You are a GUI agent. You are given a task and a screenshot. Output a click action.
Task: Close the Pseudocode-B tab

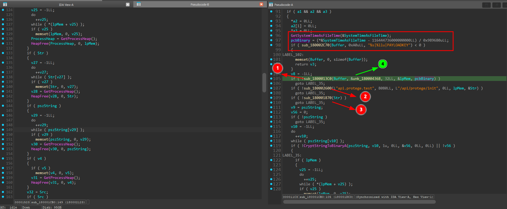coord(261,4)
